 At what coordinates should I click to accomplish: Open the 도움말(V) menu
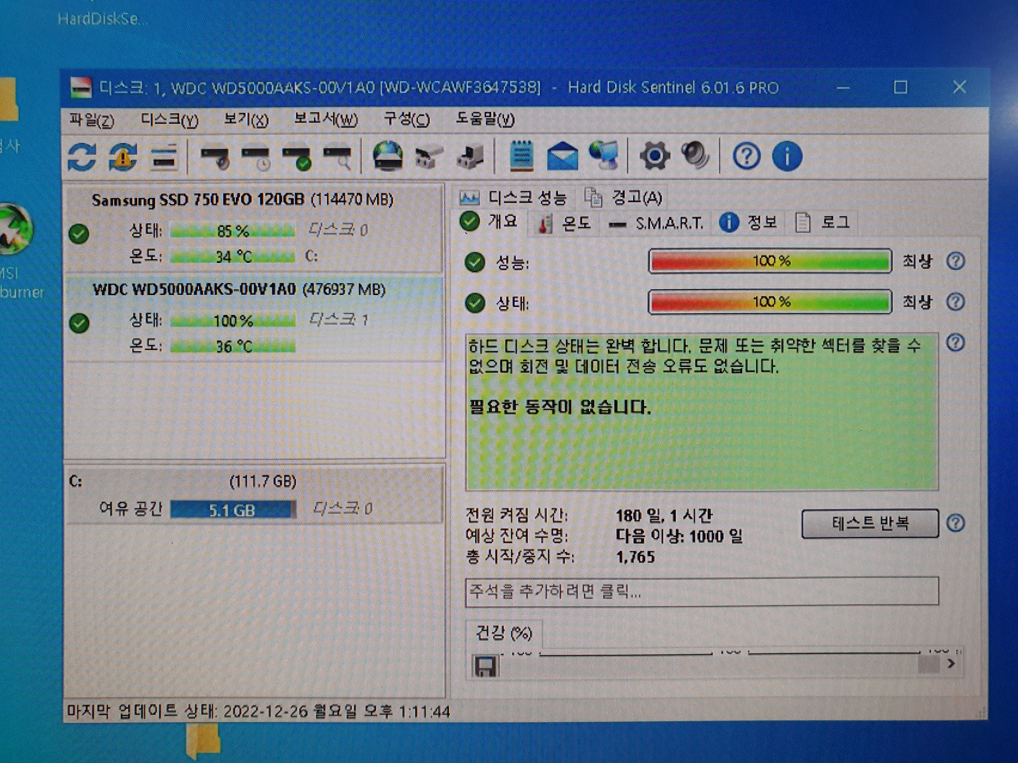click(x=485, y=120)
